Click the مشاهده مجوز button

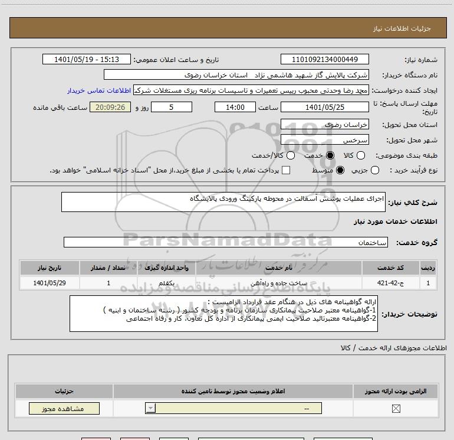[64, 408]
